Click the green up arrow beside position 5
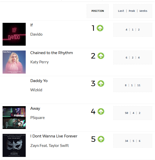 coord(101,139)
